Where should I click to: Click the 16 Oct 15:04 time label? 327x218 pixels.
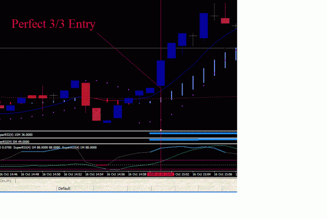201,174
